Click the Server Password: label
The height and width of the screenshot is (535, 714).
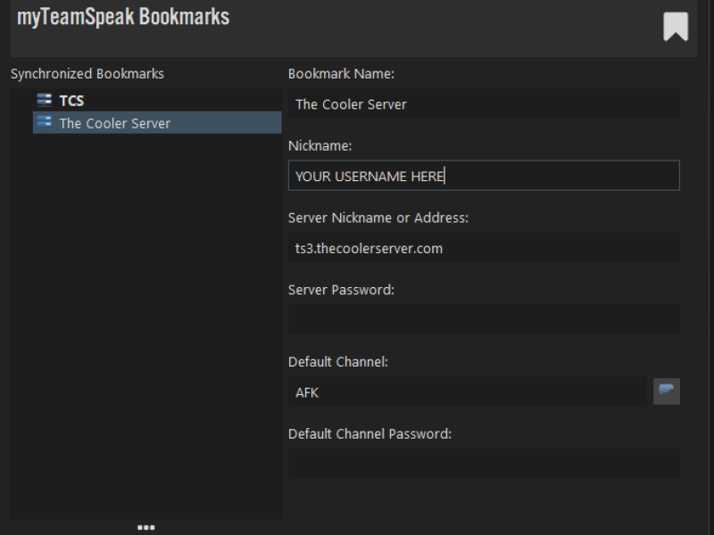tap(341, 290)
